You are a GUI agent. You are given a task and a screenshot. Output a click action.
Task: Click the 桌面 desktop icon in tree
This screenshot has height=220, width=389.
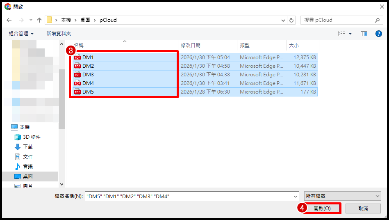coord(18,176)
